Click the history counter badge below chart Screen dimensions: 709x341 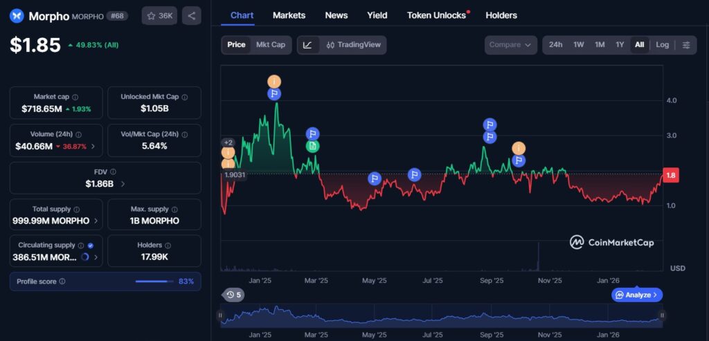click(233, 295)
